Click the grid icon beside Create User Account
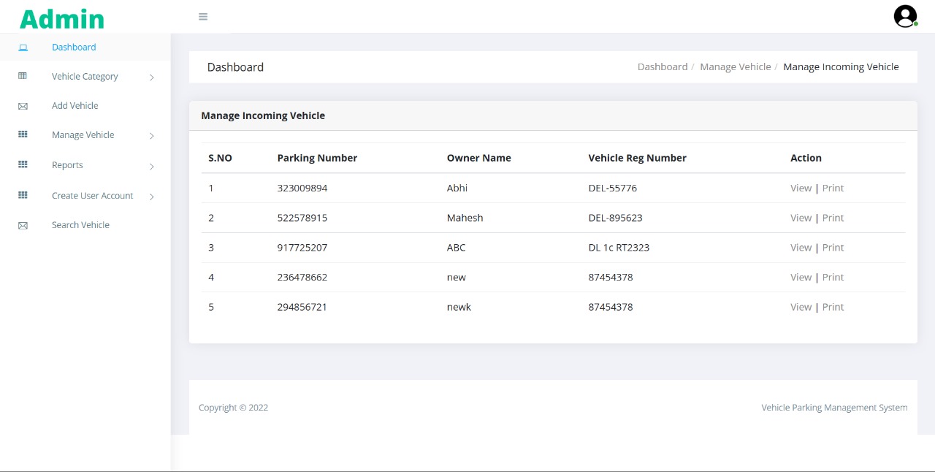 23,196
